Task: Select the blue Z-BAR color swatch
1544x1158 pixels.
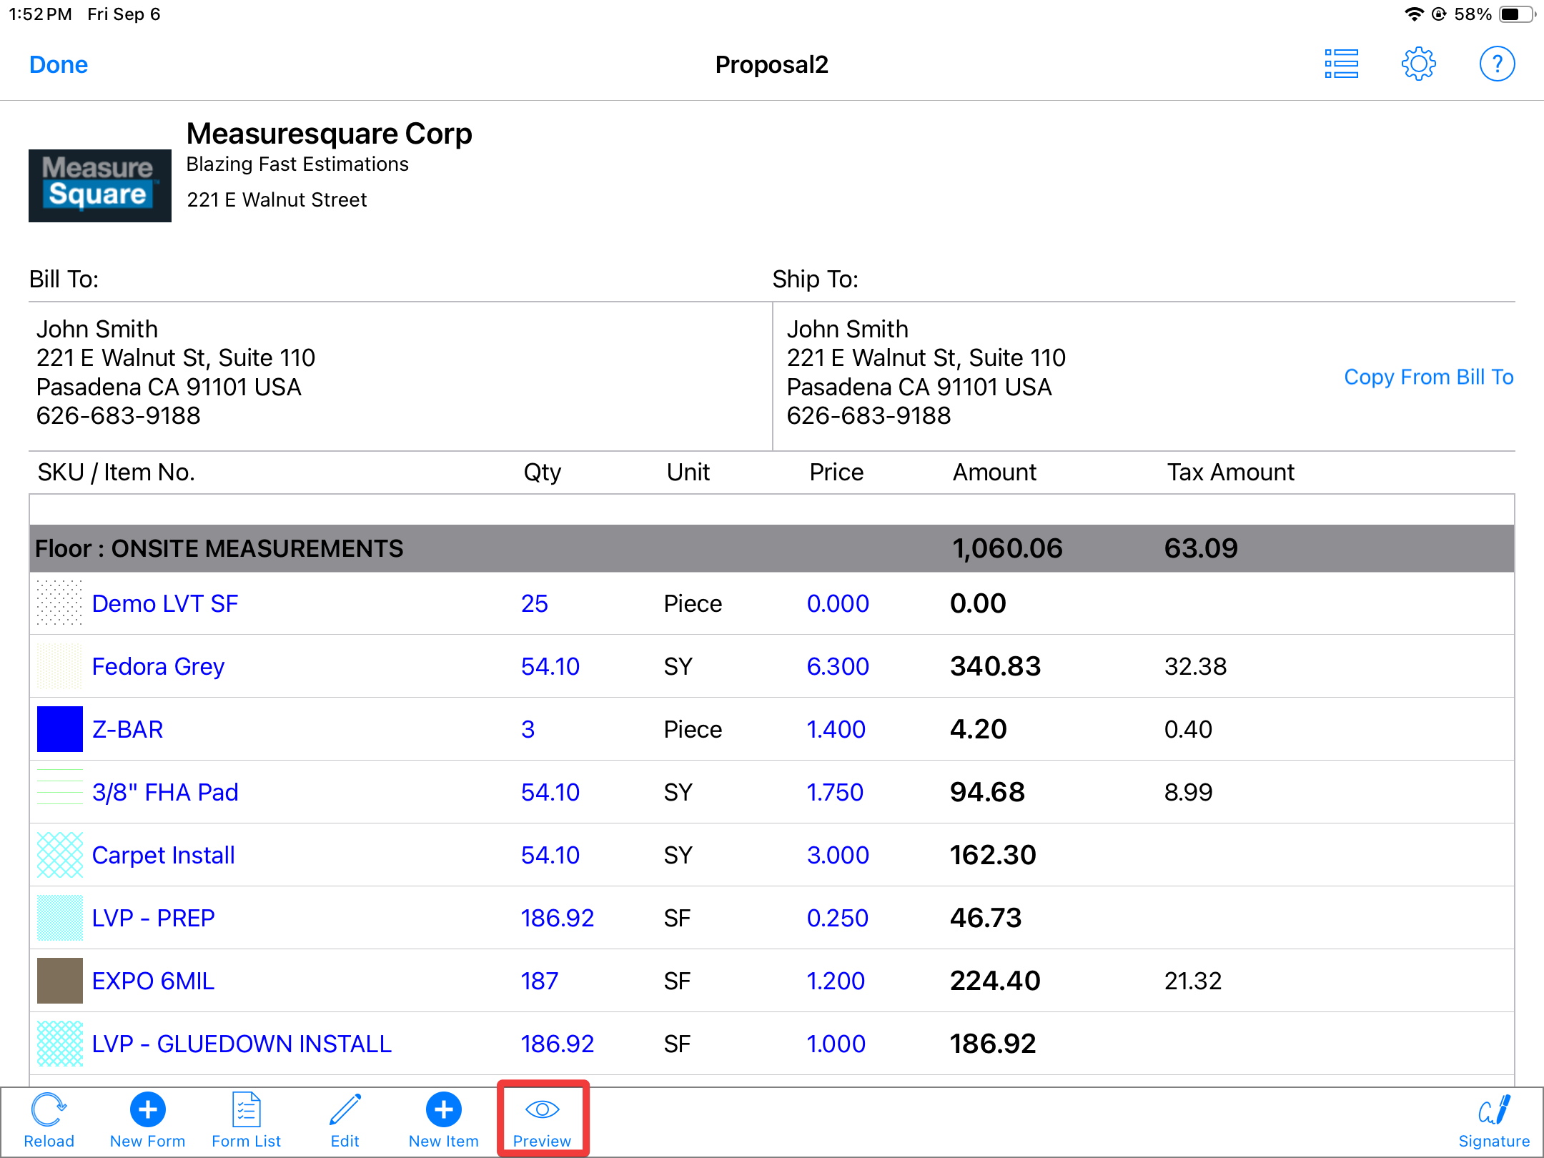Action: pyautogui.click(x=60, y=729)
